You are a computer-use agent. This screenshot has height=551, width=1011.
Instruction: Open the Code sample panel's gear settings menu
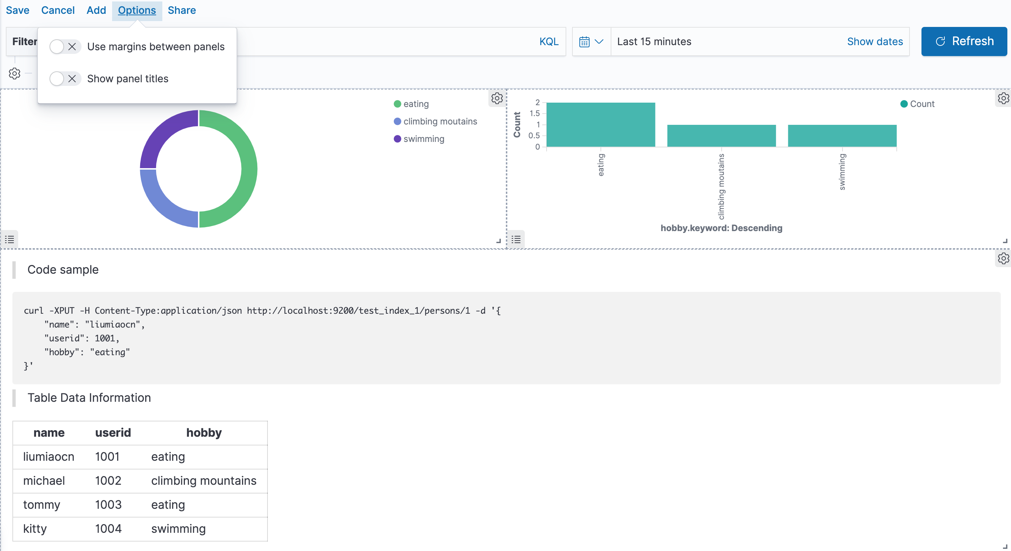(1004, 258)
